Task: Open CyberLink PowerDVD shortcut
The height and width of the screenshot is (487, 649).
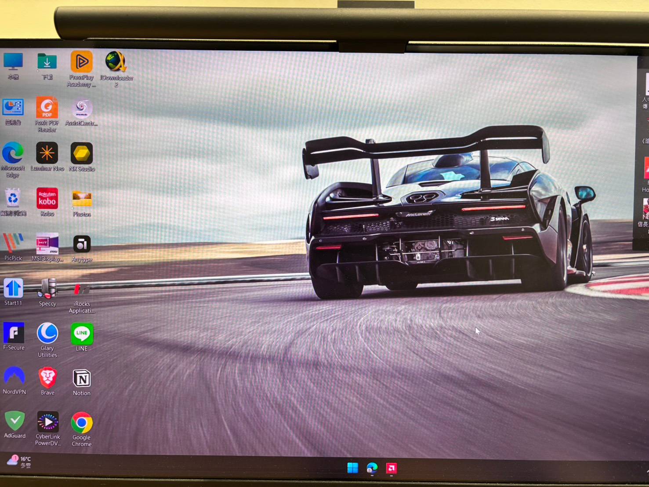Action: 48,423
